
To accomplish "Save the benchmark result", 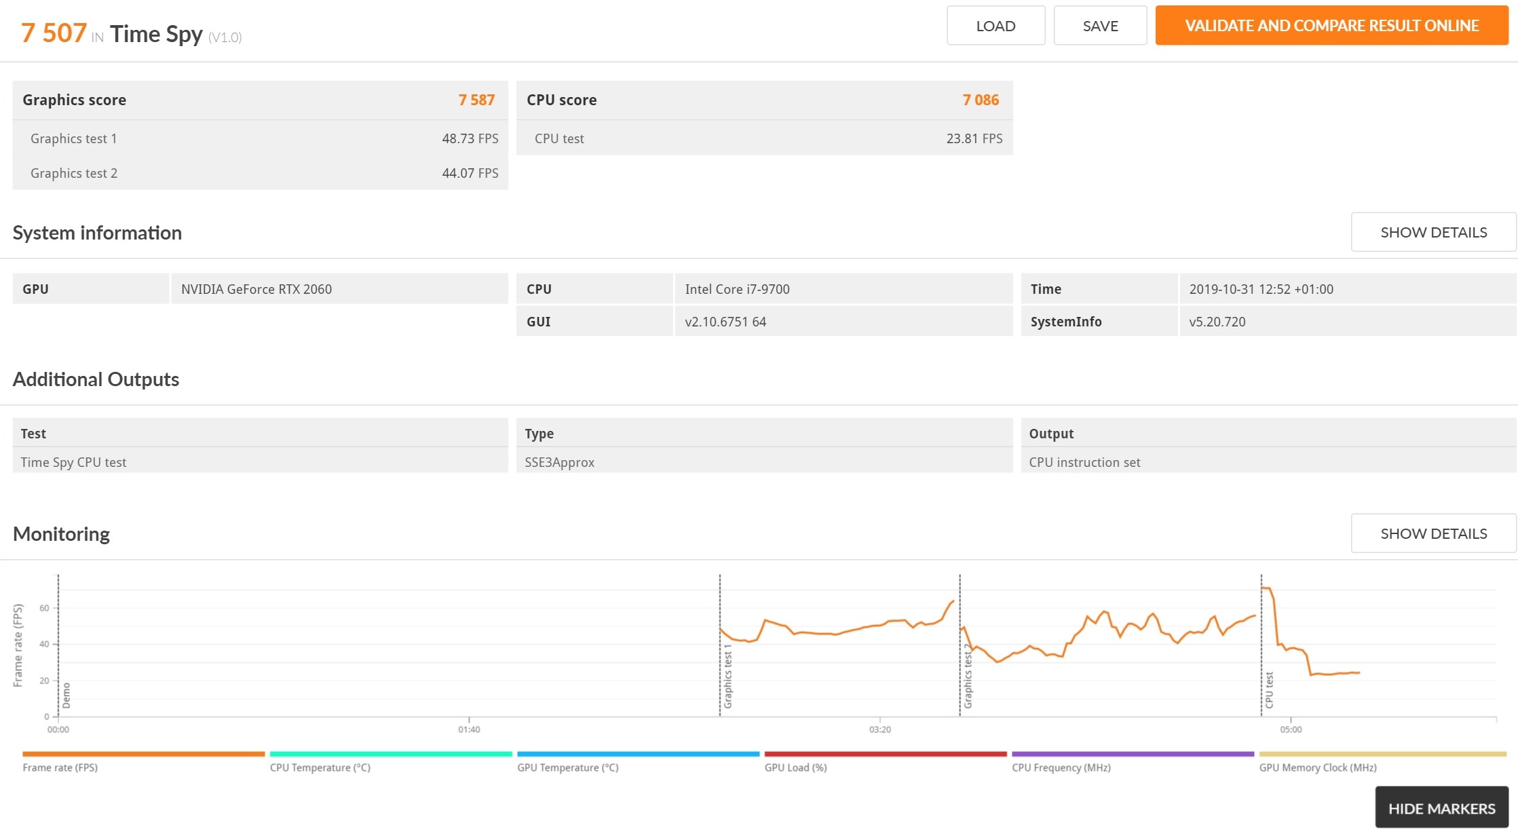I will coord(1100,26).
